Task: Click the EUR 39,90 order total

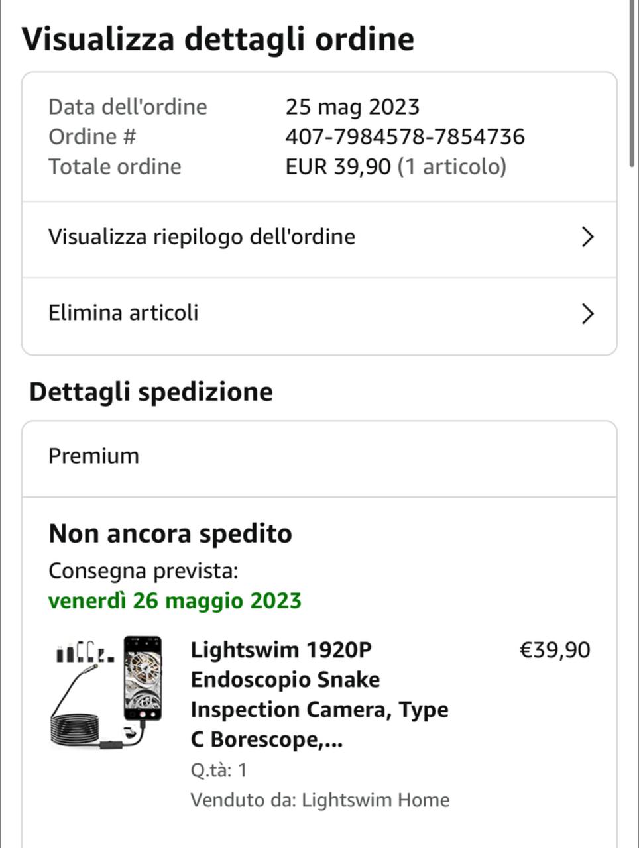Action: click(338, 167)
